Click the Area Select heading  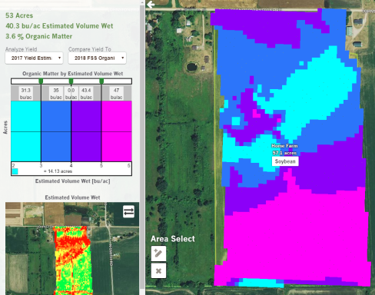[173, 239]
